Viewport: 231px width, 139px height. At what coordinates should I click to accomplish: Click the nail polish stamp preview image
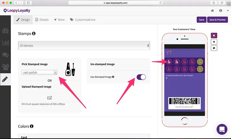(70, 69)
